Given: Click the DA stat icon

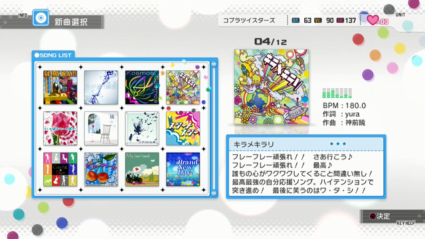Looking at the screenshot, I should [x=296, y=21].
